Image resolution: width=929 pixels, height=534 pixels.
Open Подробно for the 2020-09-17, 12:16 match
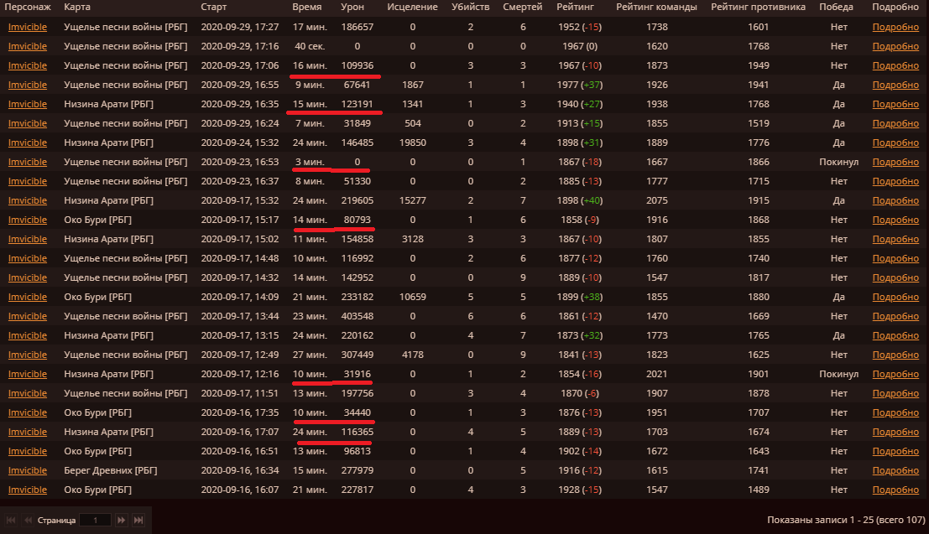pyautogui.click(x=895, y=374)
